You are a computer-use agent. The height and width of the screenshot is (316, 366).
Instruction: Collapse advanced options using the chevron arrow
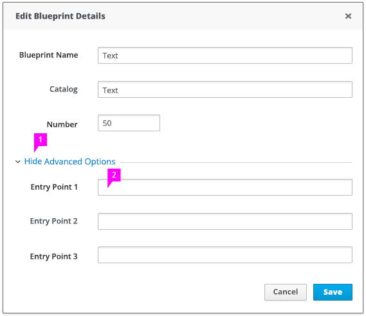(18, 162)
